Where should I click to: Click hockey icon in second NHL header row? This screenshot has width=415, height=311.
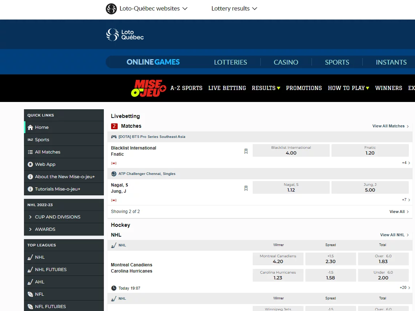pyautogui.click(x=114, y=299)
